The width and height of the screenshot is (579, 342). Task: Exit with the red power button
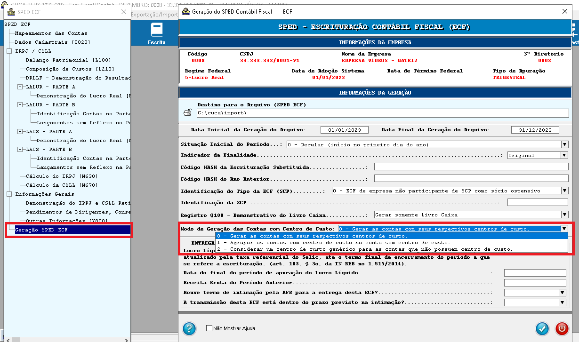coord(562,328)
